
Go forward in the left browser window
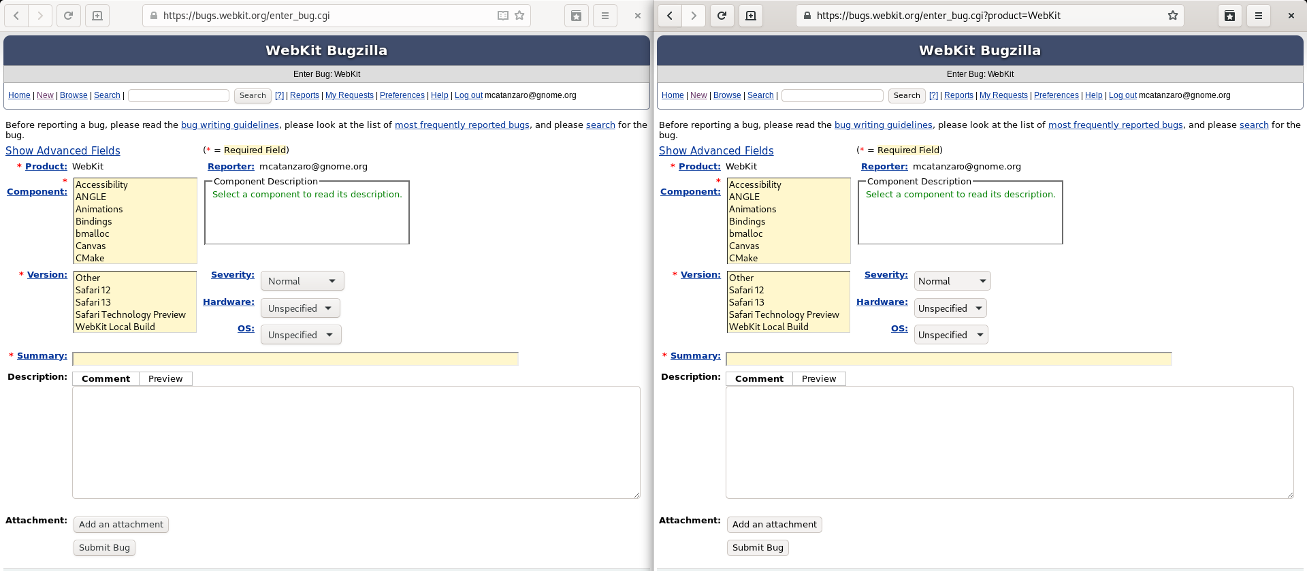[x=40, y=16]
